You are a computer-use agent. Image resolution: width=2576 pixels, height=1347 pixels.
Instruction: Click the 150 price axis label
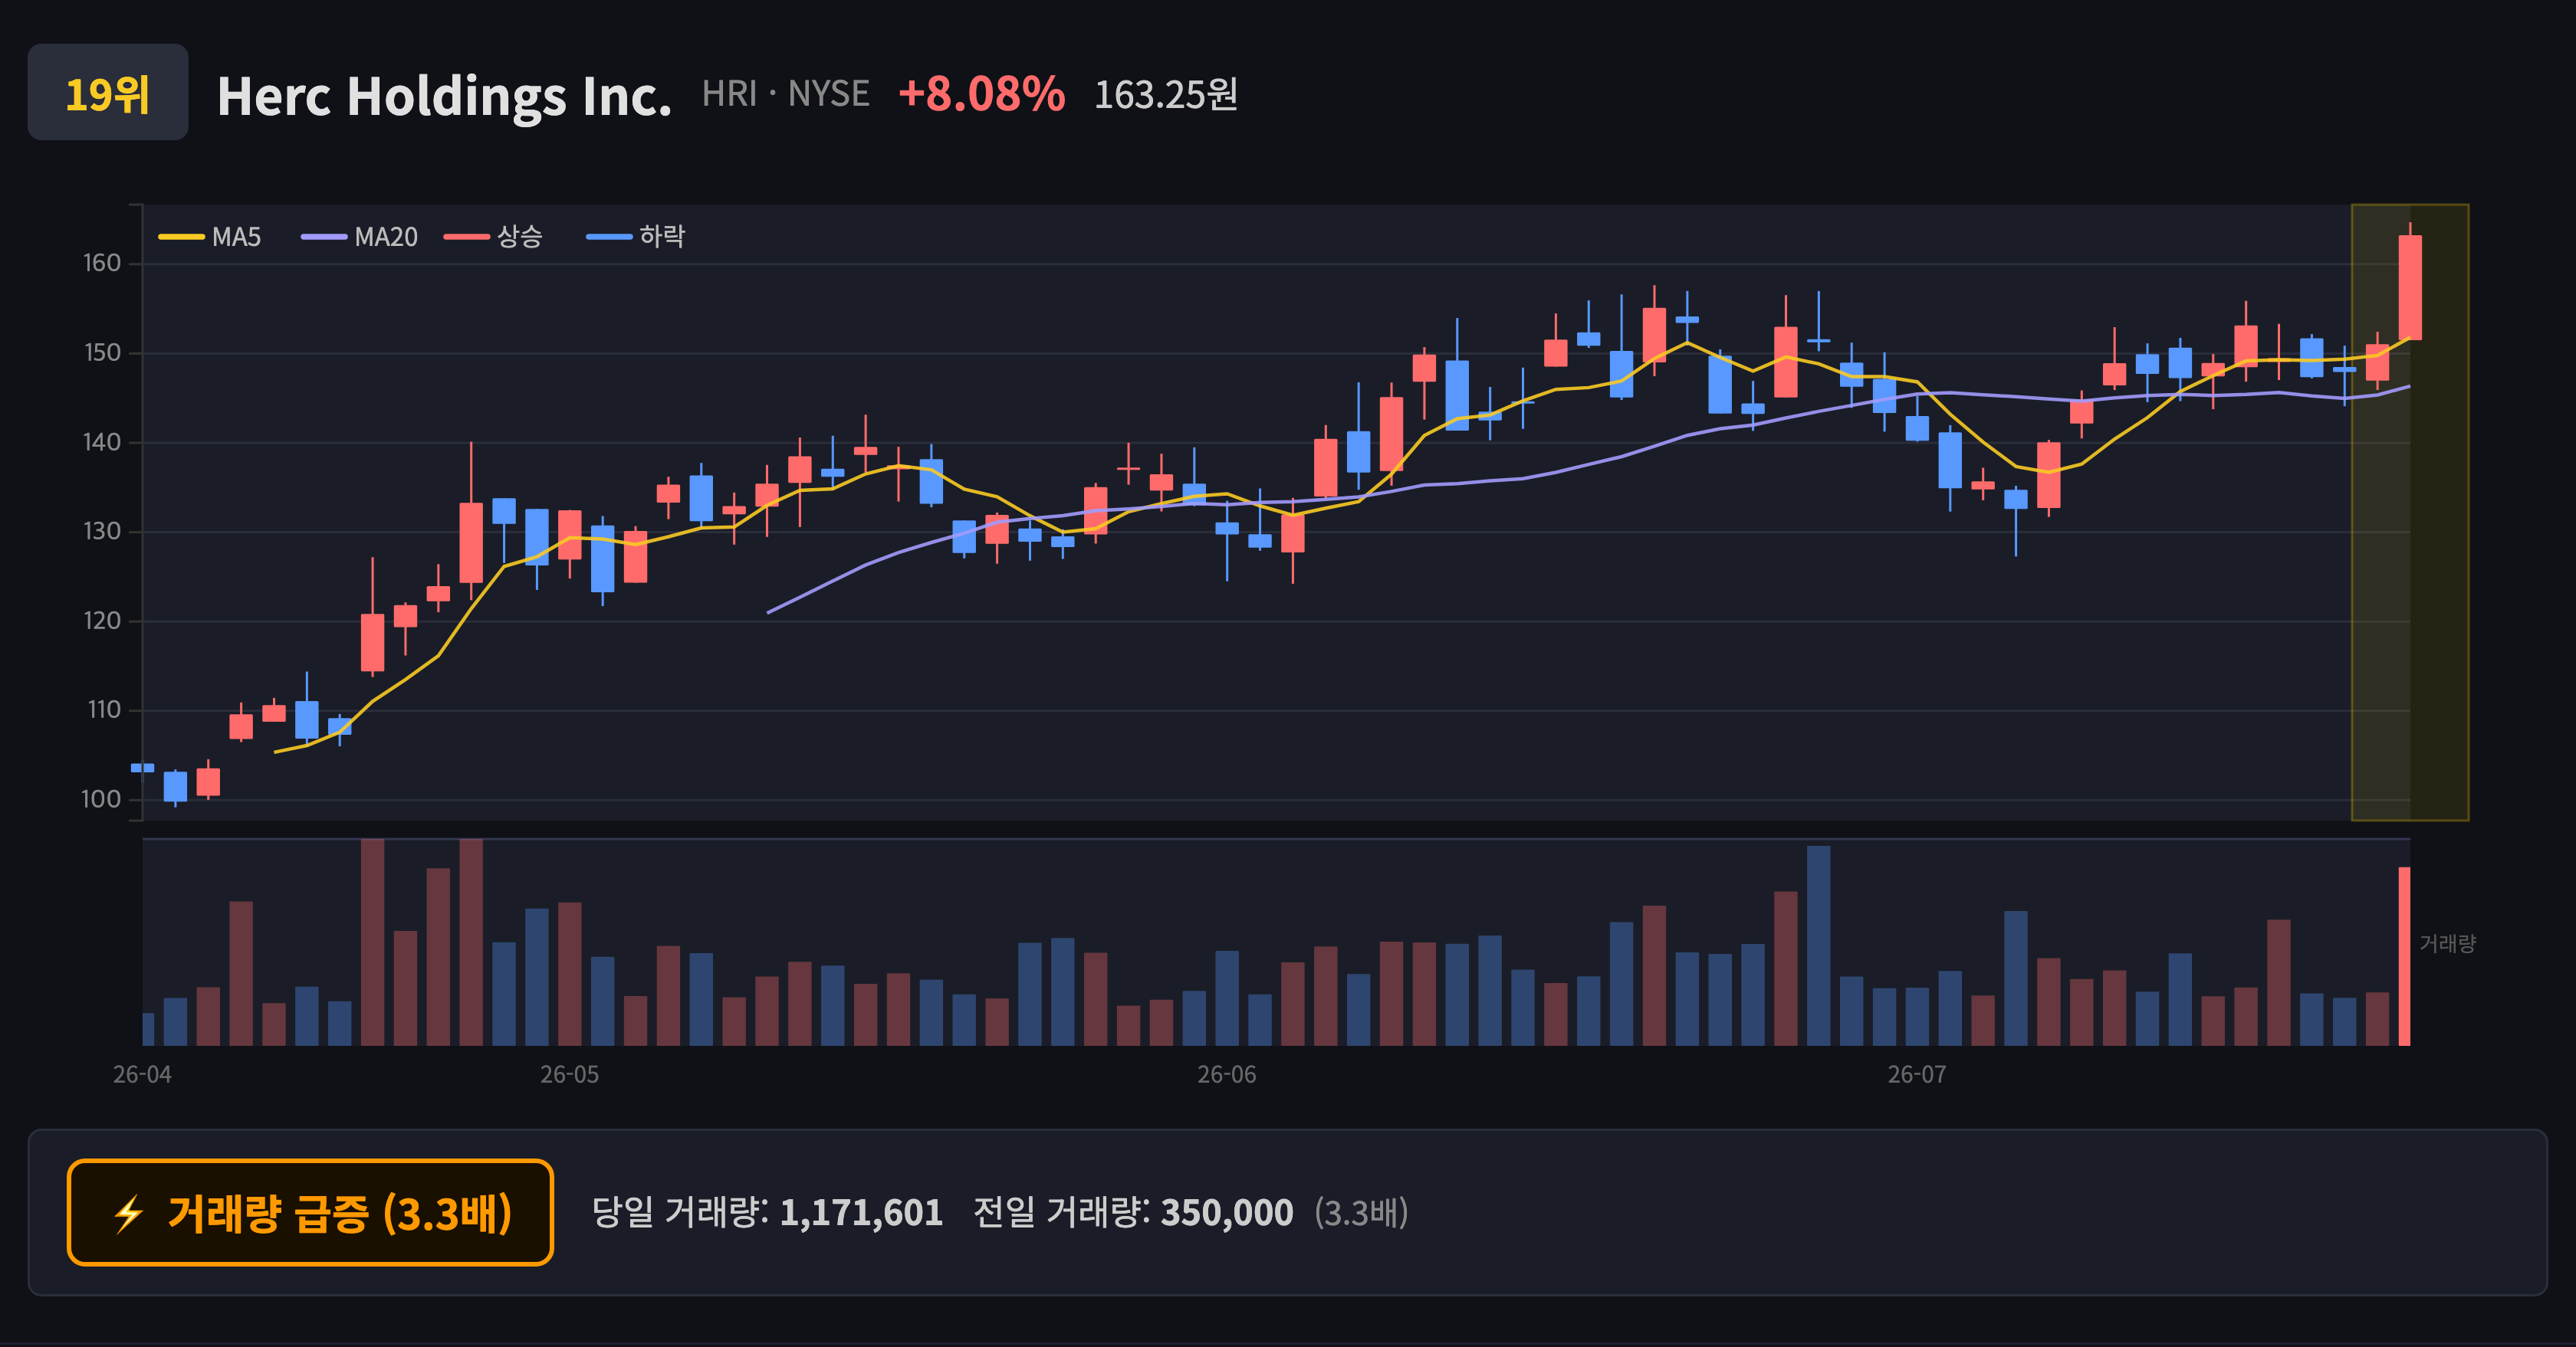click(101, 352)
